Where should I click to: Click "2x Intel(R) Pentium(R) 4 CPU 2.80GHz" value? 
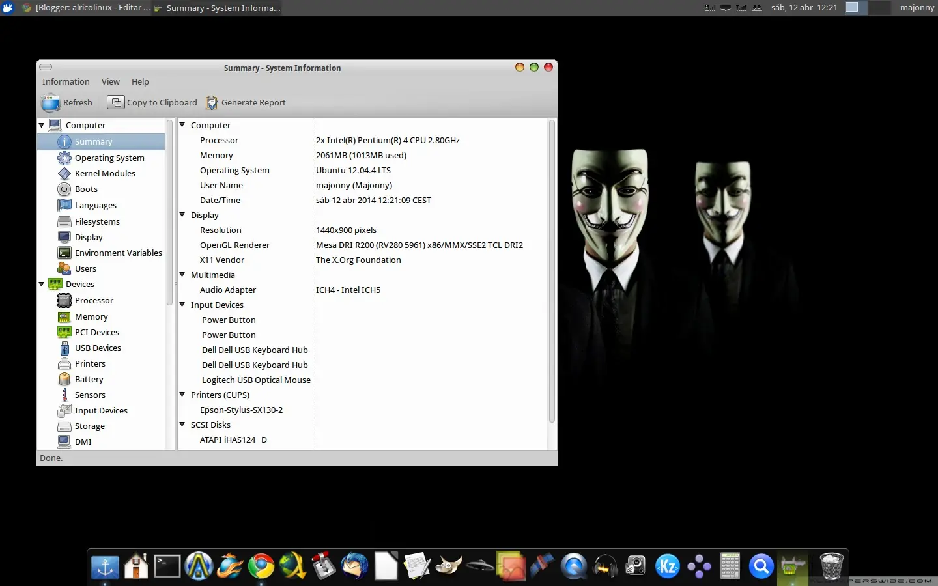(388, 140)
